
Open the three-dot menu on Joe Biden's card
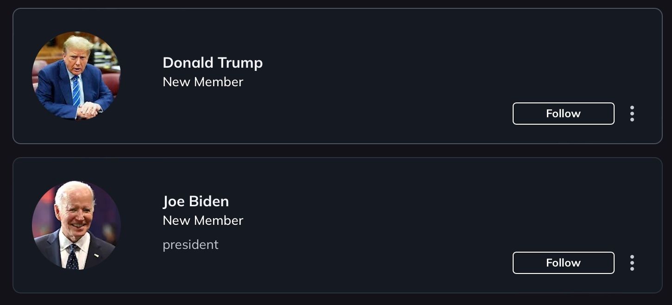pyautogui.click(x=632, y=263)
